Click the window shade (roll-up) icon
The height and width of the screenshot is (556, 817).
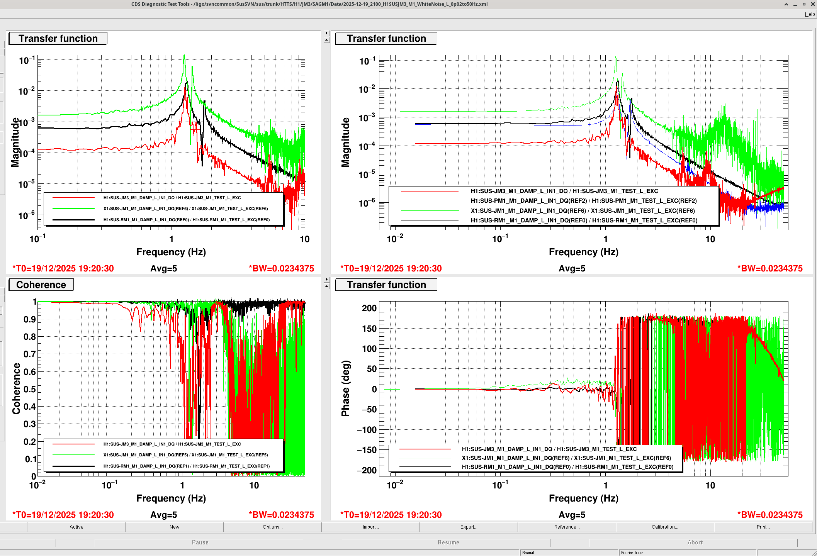click(786, 4)
